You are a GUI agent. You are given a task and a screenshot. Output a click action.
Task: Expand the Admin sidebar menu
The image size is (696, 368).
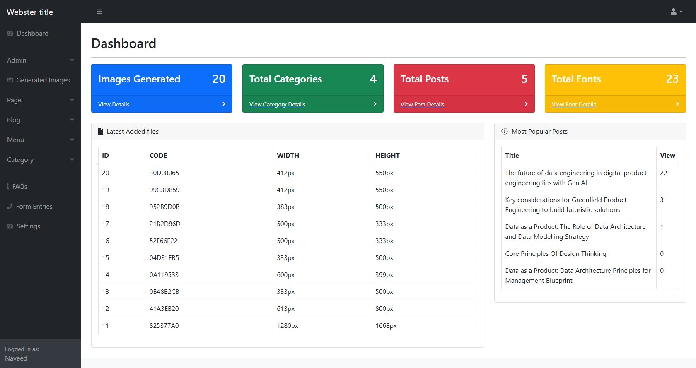coord(41,60)
